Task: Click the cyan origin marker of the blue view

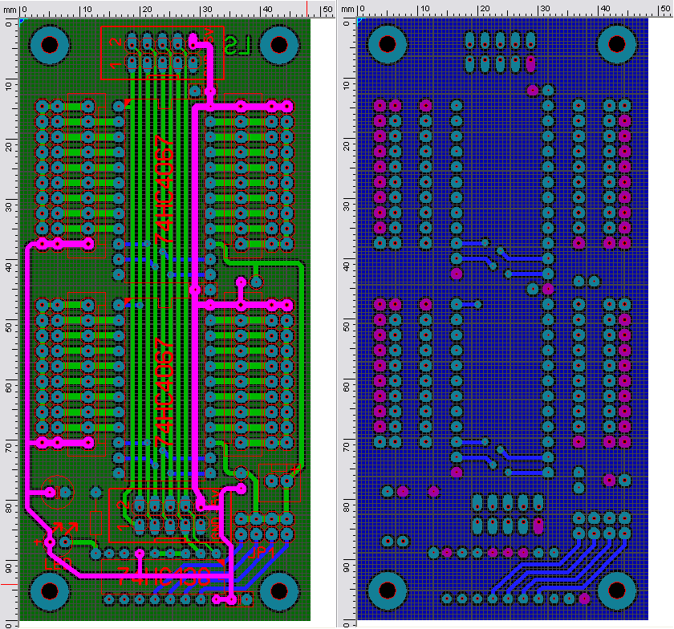Action: point(360,20)
